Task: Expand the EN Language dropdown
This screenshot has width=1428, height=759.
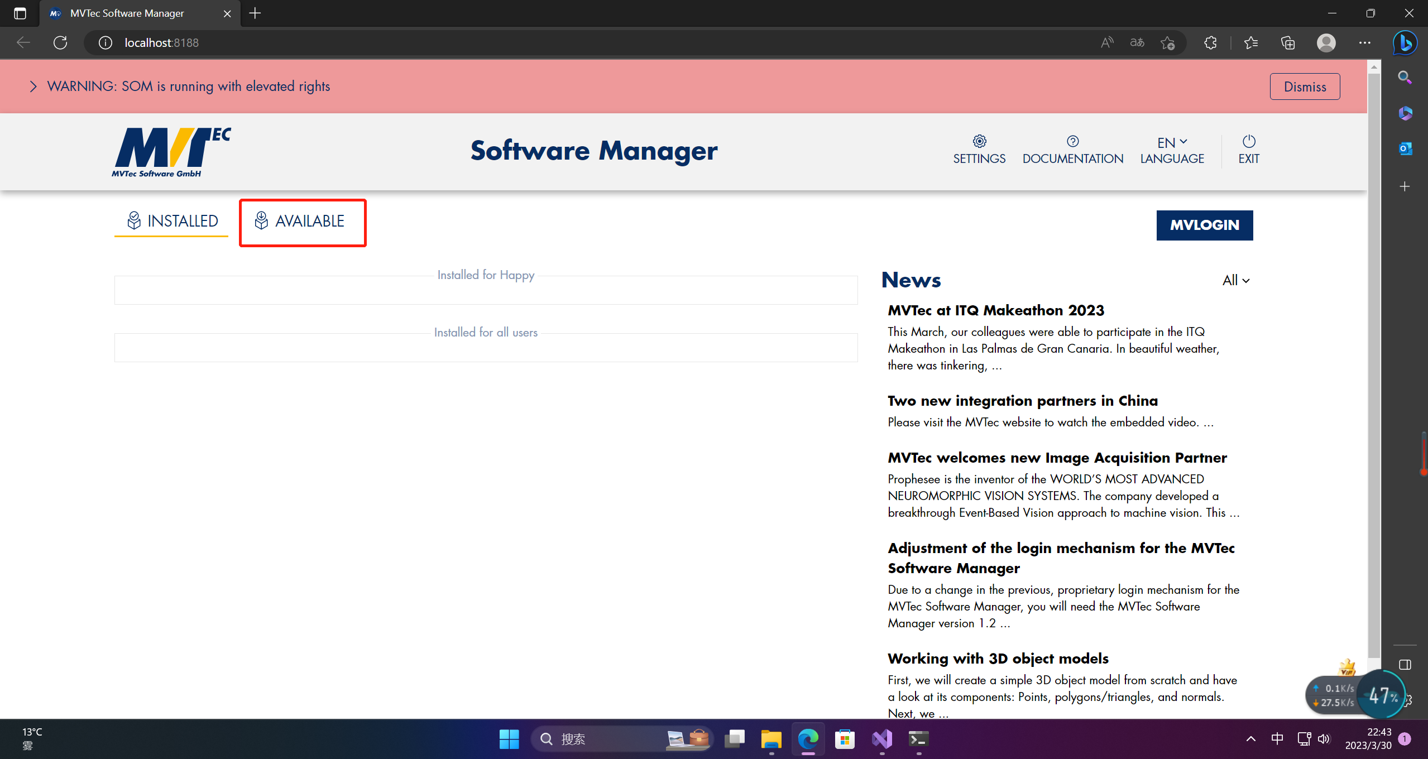Action: click(x=1172, y=142)
